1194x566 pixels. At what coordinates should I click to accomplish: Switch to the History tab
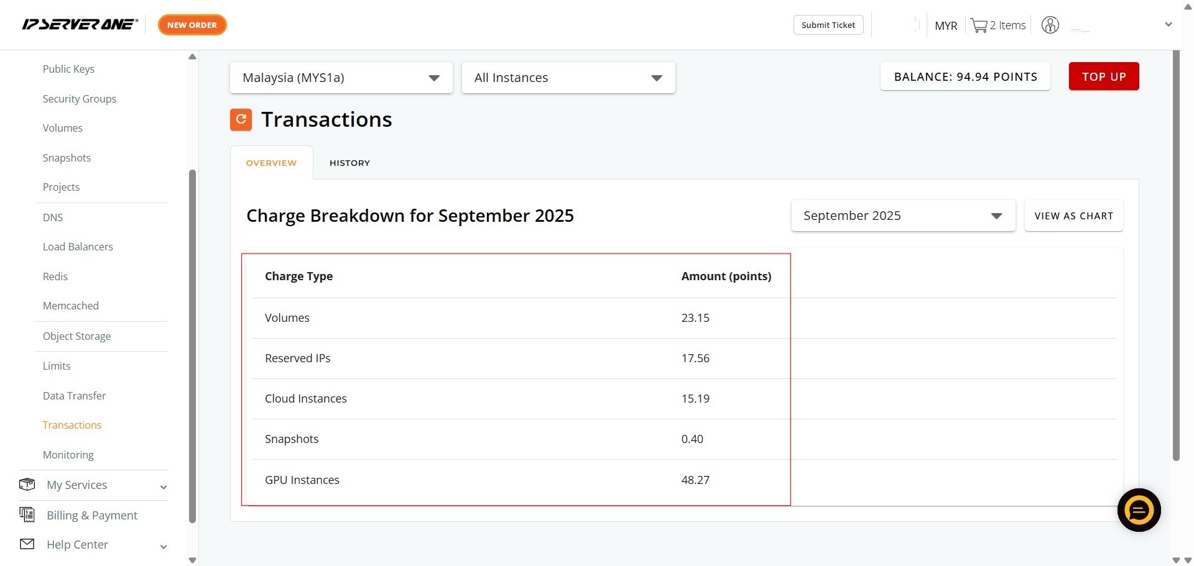click(x=349, y=163)
